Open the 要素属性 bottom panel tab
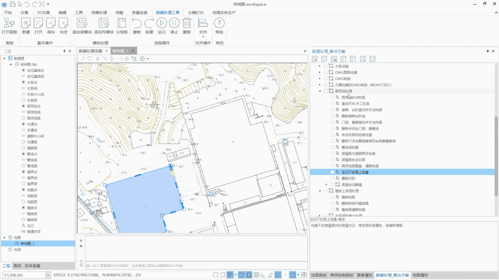 (365, 275)
